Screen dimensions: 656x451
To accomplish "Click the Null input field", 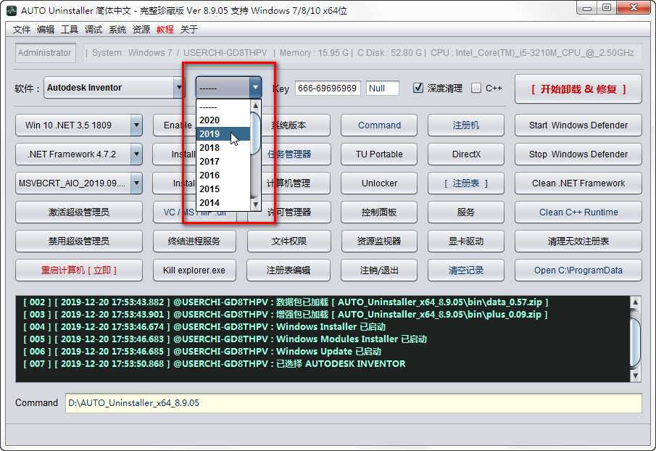I will pyautogui.click(x=383, y=88).
